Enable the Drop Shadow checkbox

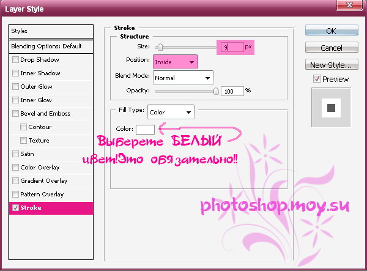(x=15, y=60)
